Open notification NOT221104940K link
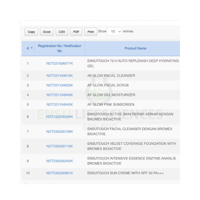 59,104
